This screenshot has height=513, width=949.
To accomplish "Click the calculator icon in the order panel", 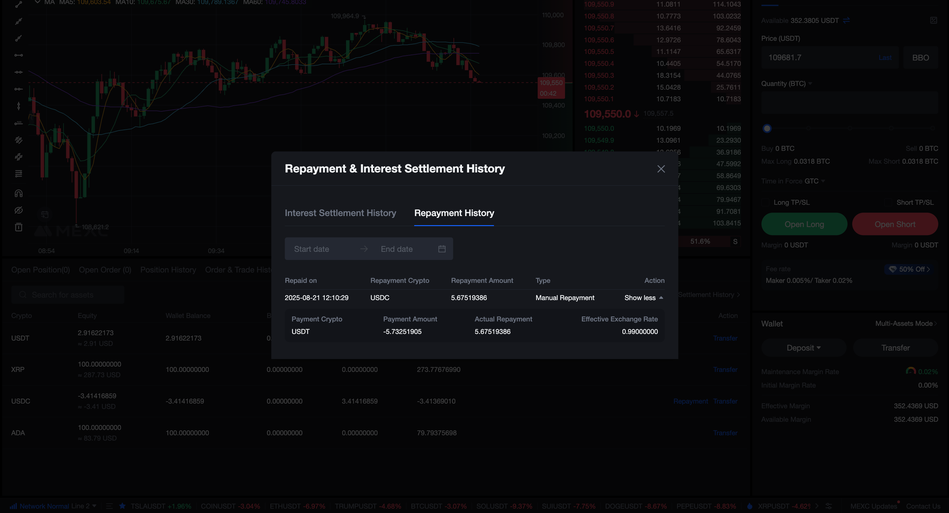I will (933, 20).
